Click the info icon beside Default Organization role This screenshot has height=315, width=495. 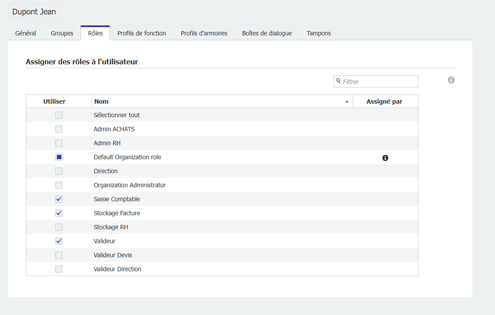385,158
